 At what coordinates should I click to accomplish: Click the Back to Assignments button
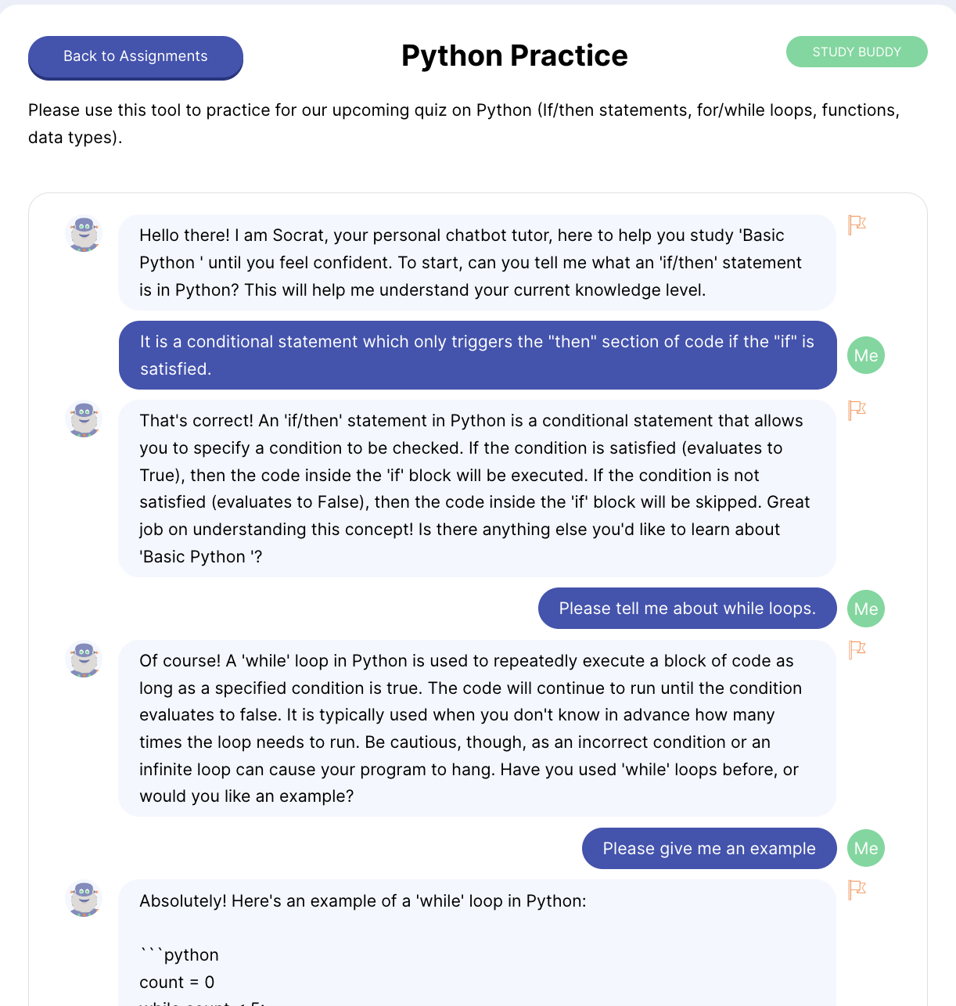(135, 57)
